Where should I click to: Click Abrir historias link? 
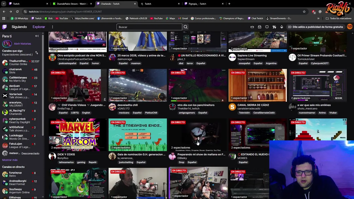coord(22,44)
